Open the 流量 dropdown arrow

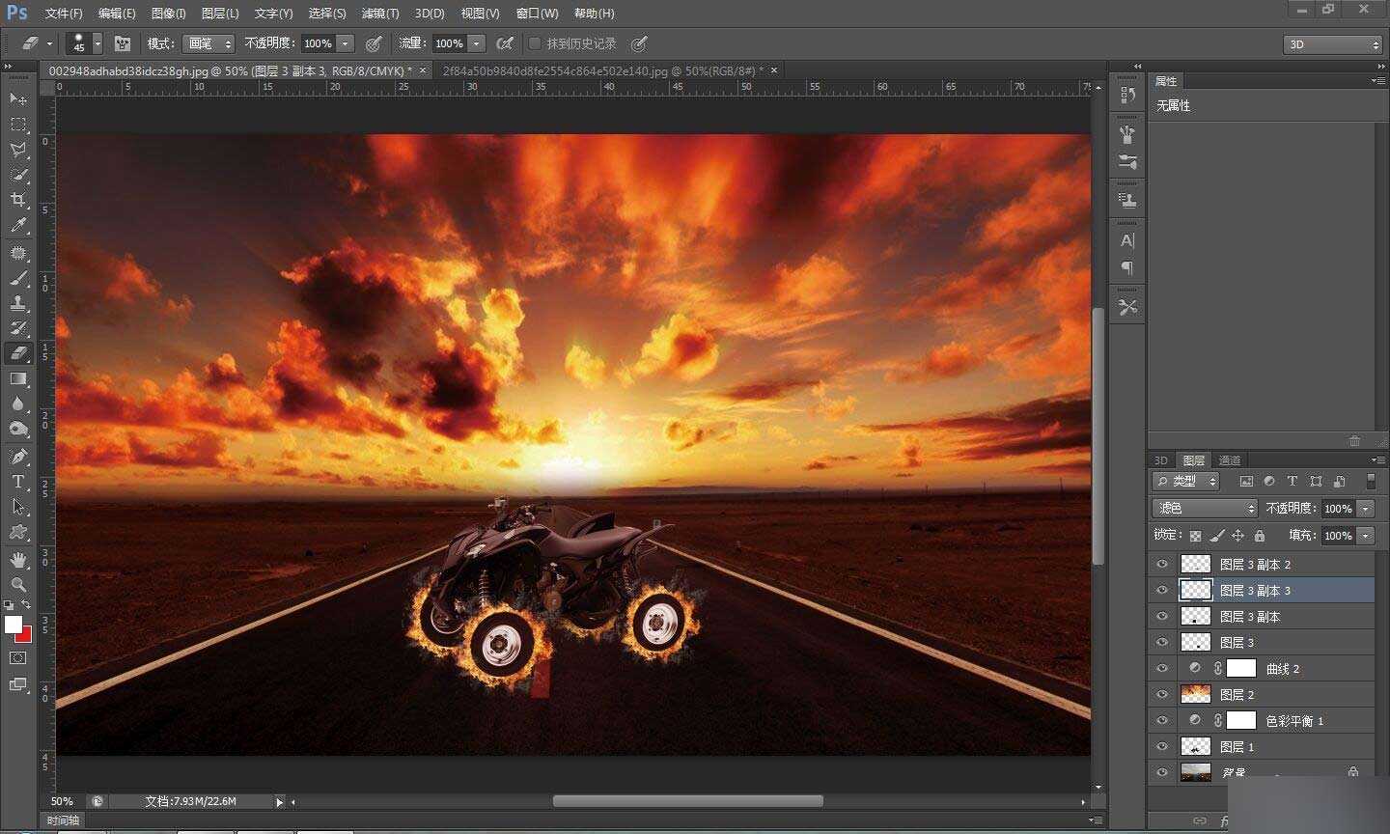click(x=477, y=43)
